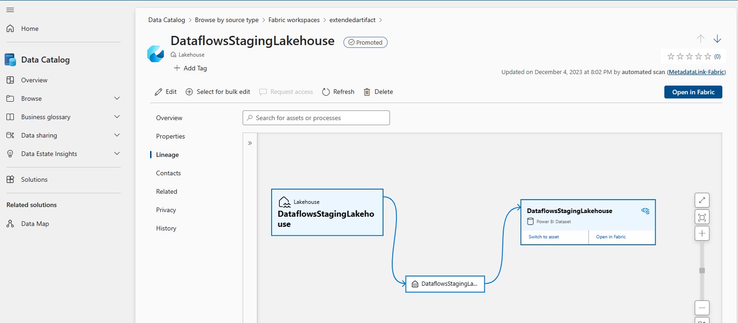Click Browse by source type breadcrumb
Screen dimensions: 738x323
coord(227,20)
